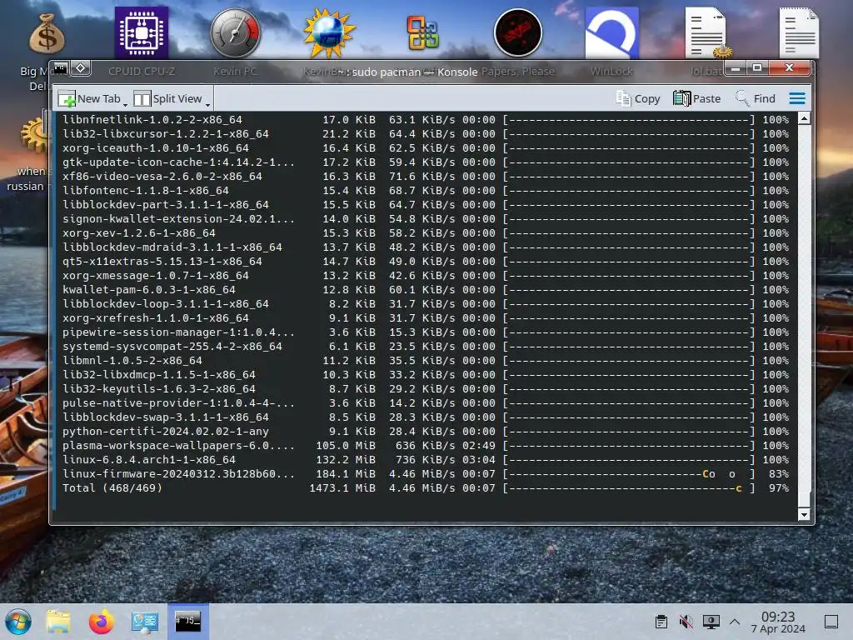Open the gear icon above 'when russian'
Image resolution: width=853 pixels, height=640 pixels.
tap(35, 134)
